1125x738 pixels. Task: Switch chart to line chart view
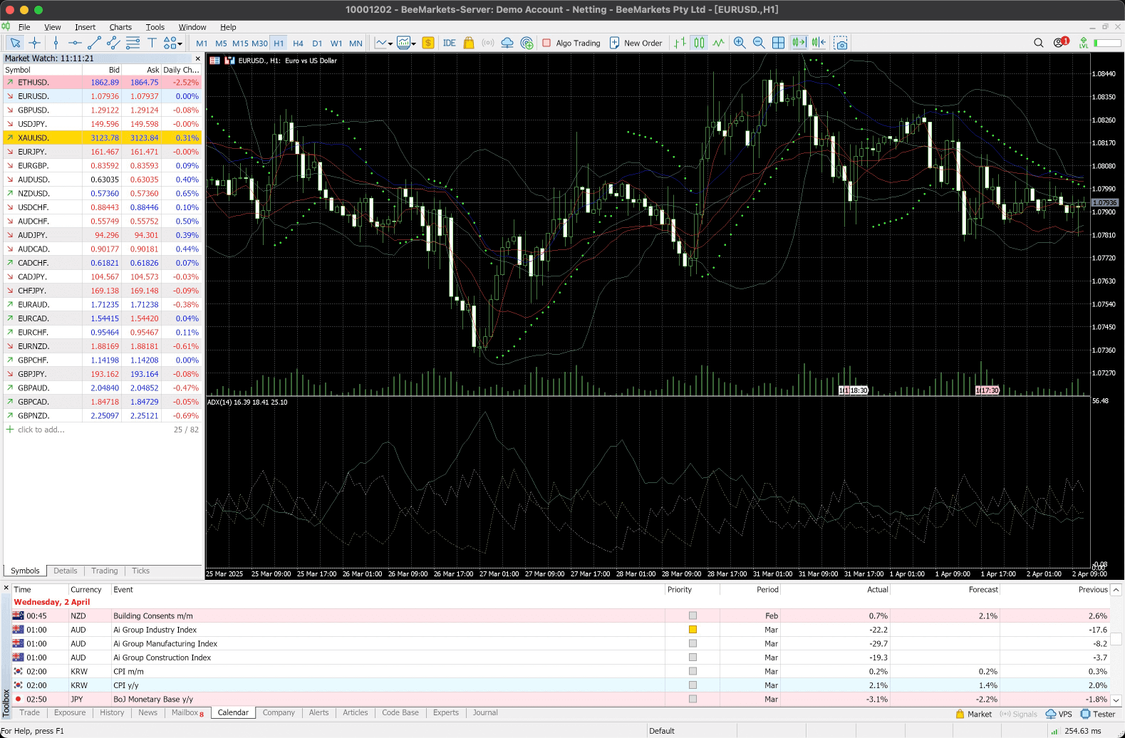point(718,43)
